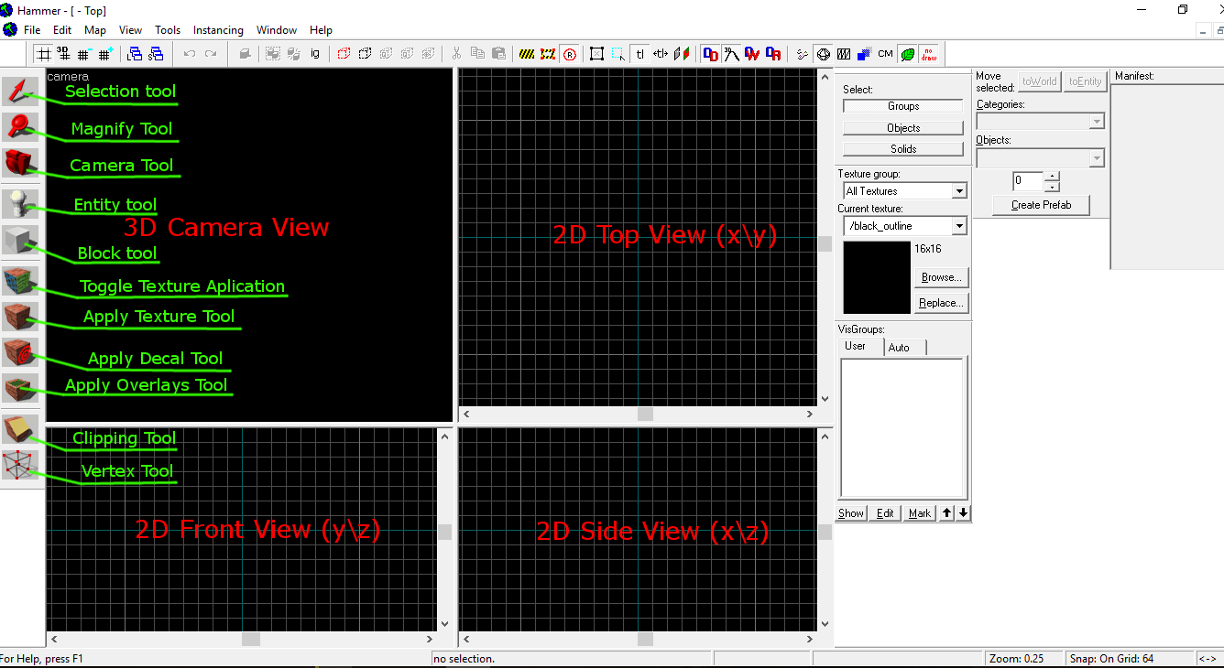Toggle the CM collision models button
Screen dimensions: 1224x668
[885, 54]
